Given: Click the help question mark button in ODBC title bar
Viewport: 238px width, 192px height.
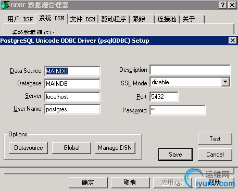Looking at the screenshot, I should [223, 5].
